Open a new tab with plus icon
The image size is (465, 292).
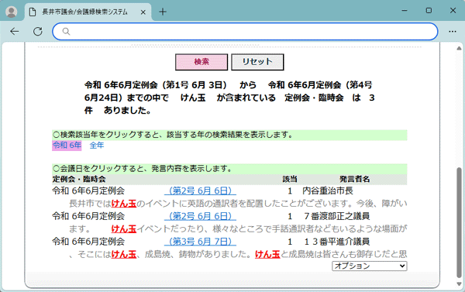tap(163, 12)
